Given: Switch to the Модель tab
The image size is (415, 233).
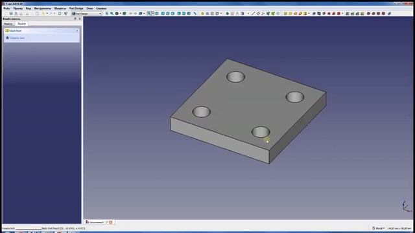Looking at the screenshot, I should [x=8, y=24].
